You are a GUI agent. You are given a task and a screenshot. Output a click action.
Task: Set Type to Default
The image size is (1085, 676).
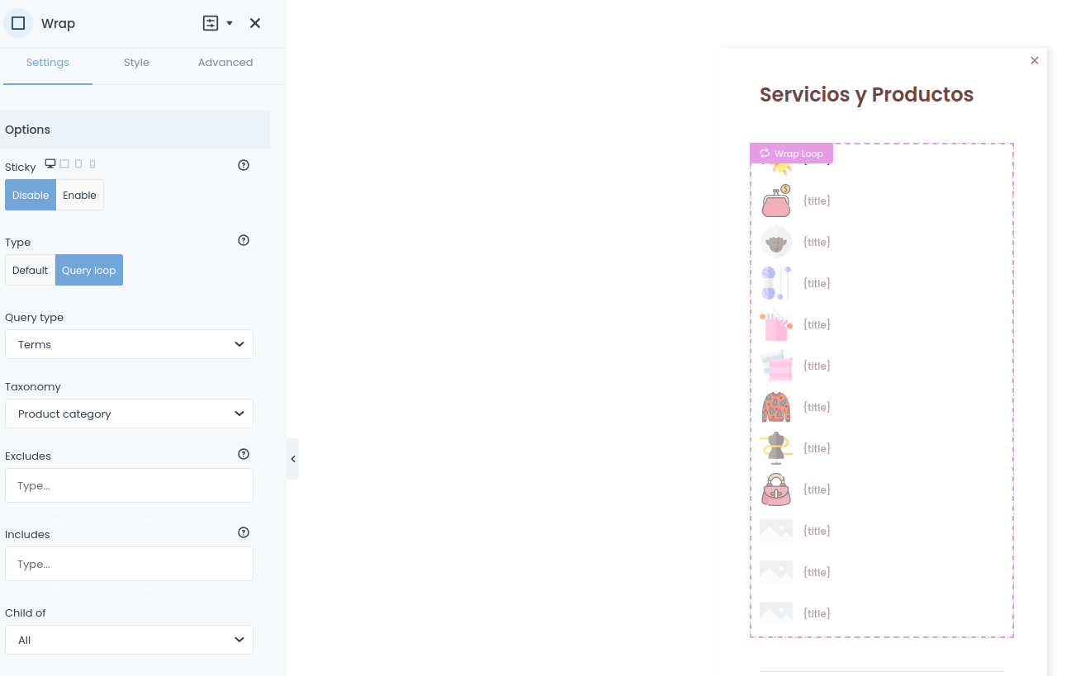click(x=30, y=271)
